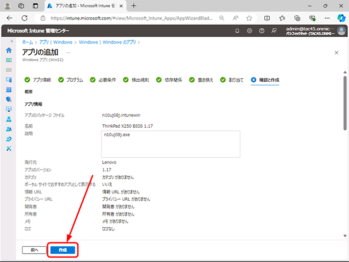This screenshot has width=349, height=262.
Task: Click the blade scrollbar up arrow
Action: [345, 72]
